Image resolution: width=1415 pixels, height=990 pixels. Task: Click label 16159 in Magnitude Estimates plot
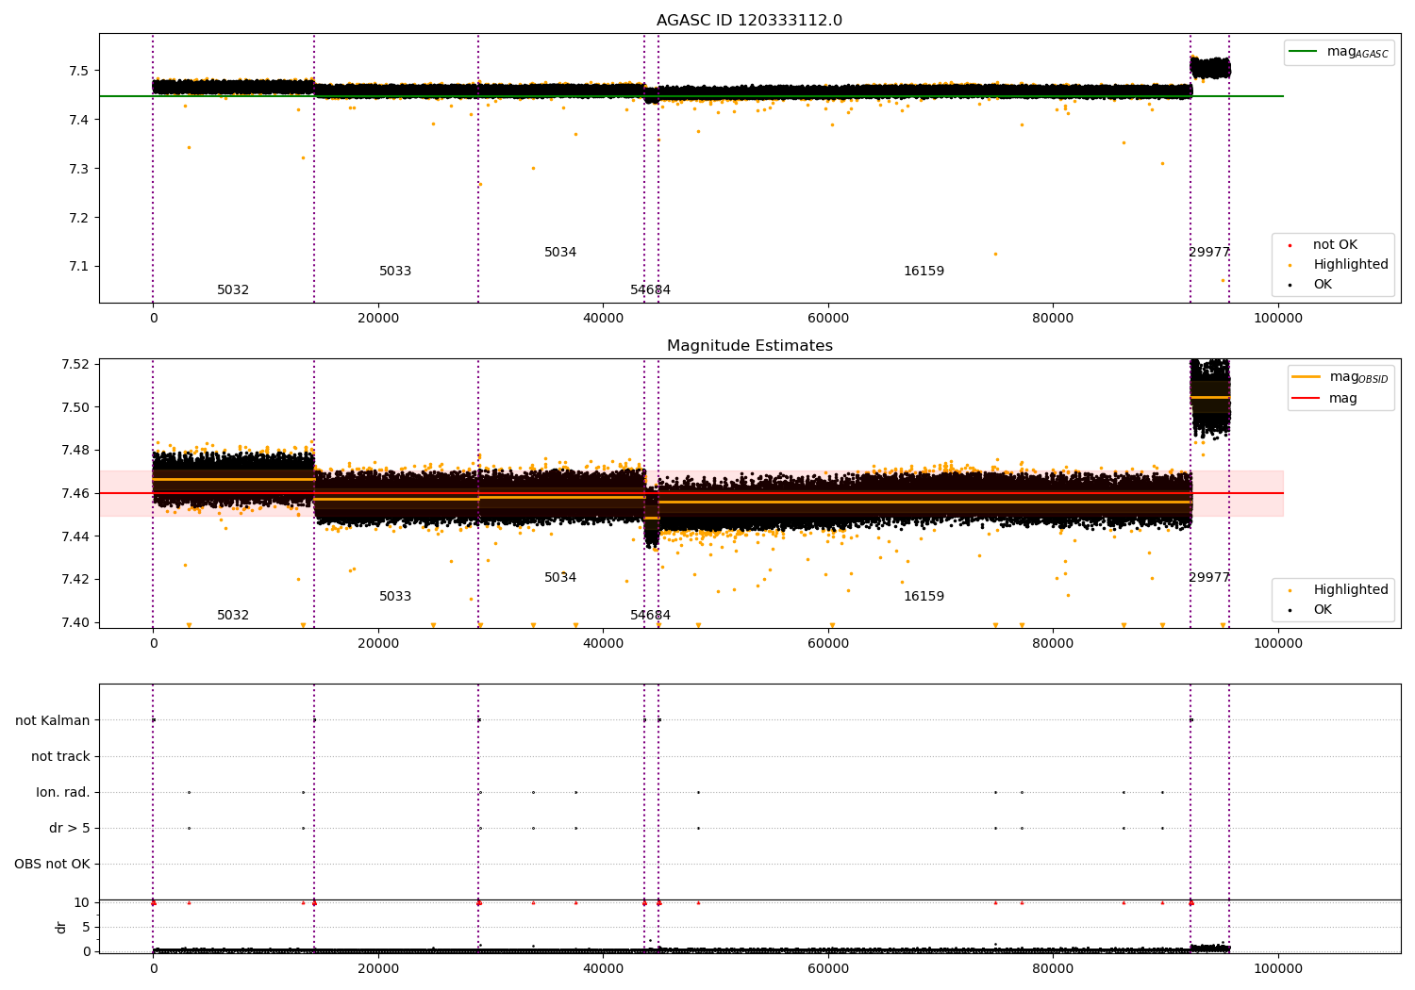click(x=924, y=597)
